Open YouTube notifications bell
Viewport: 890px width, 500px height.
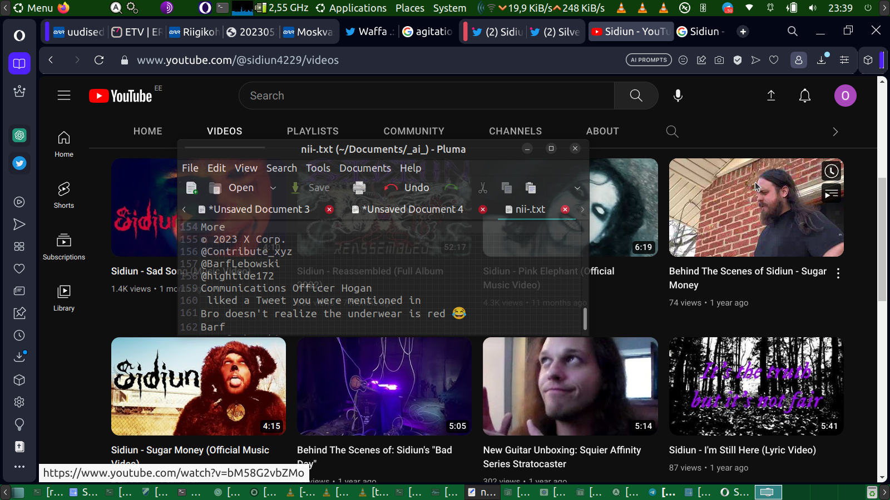point(805,96)
